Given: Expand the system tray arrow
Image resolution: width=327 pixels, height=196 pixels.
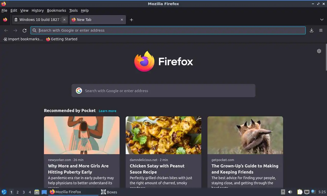Looking at the screenshot, I should tap(283, 192).
